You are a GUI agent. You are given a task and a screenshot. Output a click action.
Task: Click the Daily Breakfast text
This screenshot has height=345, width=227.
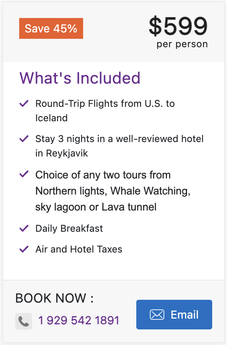pyautogui.click(x=69, y=229)
